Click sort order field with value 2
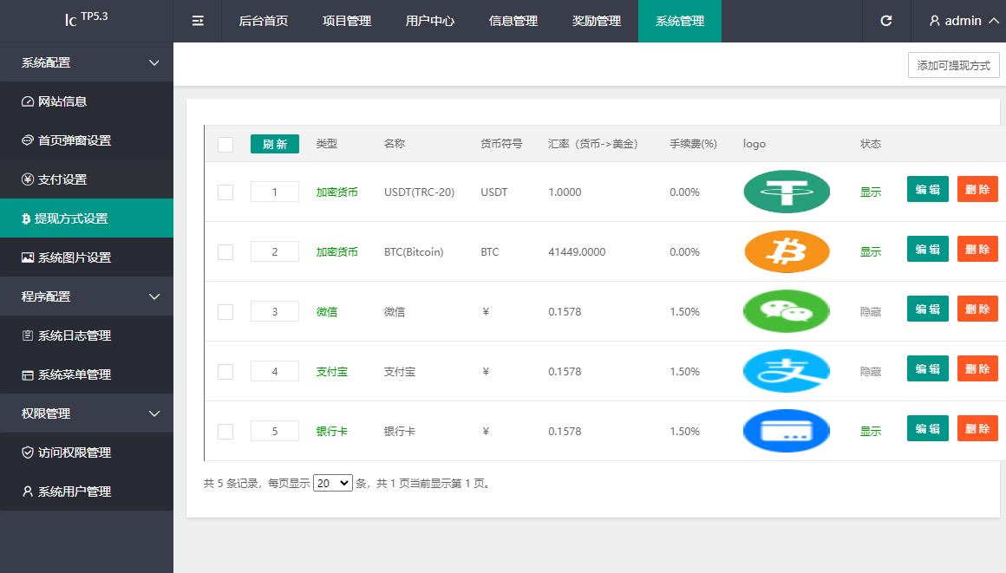1006x573 pixels. (275, 251)
